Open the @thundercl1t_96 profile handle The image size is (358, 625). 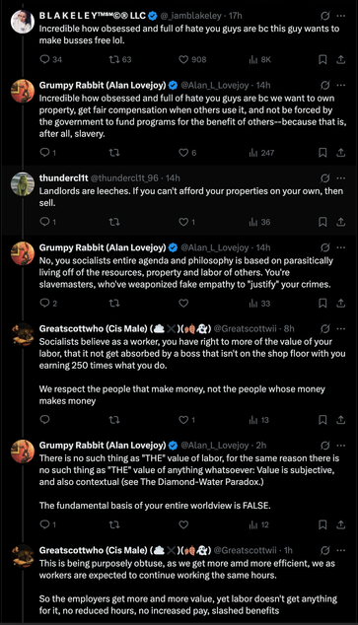tap(125, 178)
